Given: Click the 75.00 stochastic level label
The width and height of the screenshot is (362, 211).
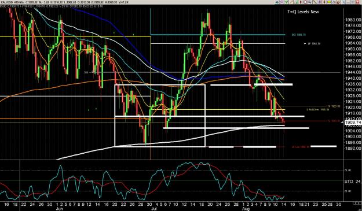Looking at the screenshot, I should pos(348,170).
